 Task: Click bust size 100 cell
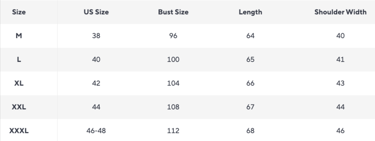(173, 59)
